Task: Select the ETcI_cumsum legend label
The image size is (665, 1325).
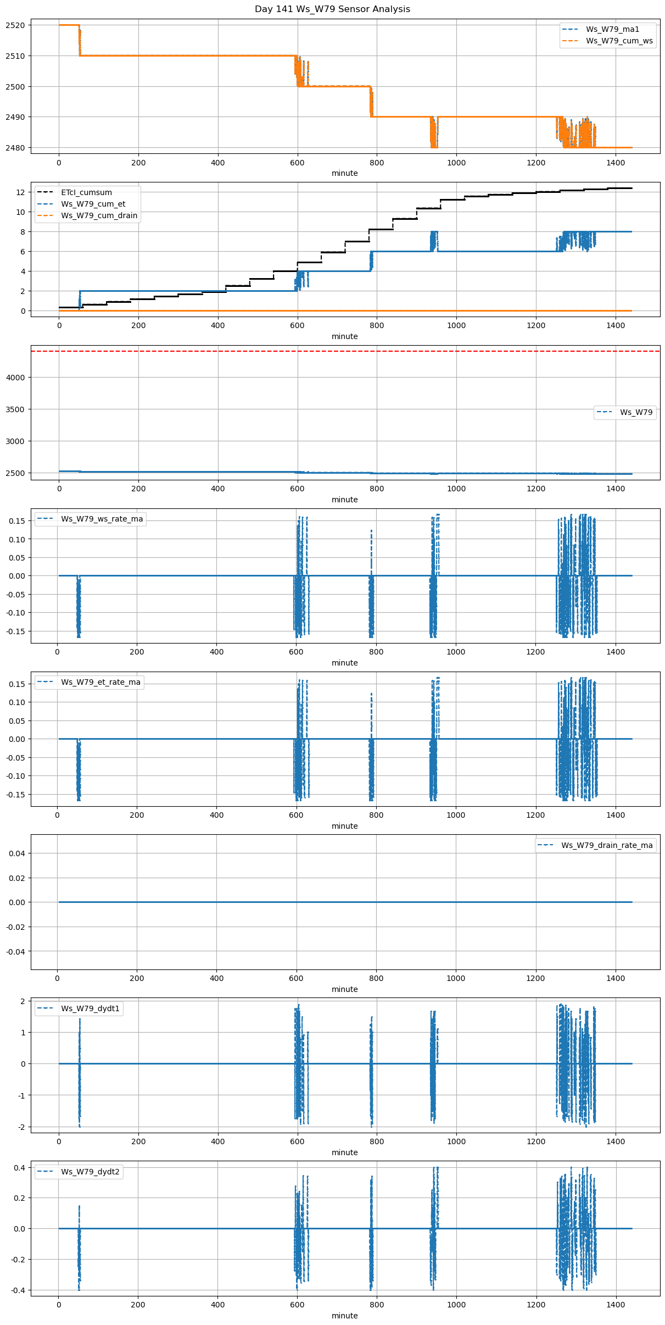Action: tap(86, 192)
